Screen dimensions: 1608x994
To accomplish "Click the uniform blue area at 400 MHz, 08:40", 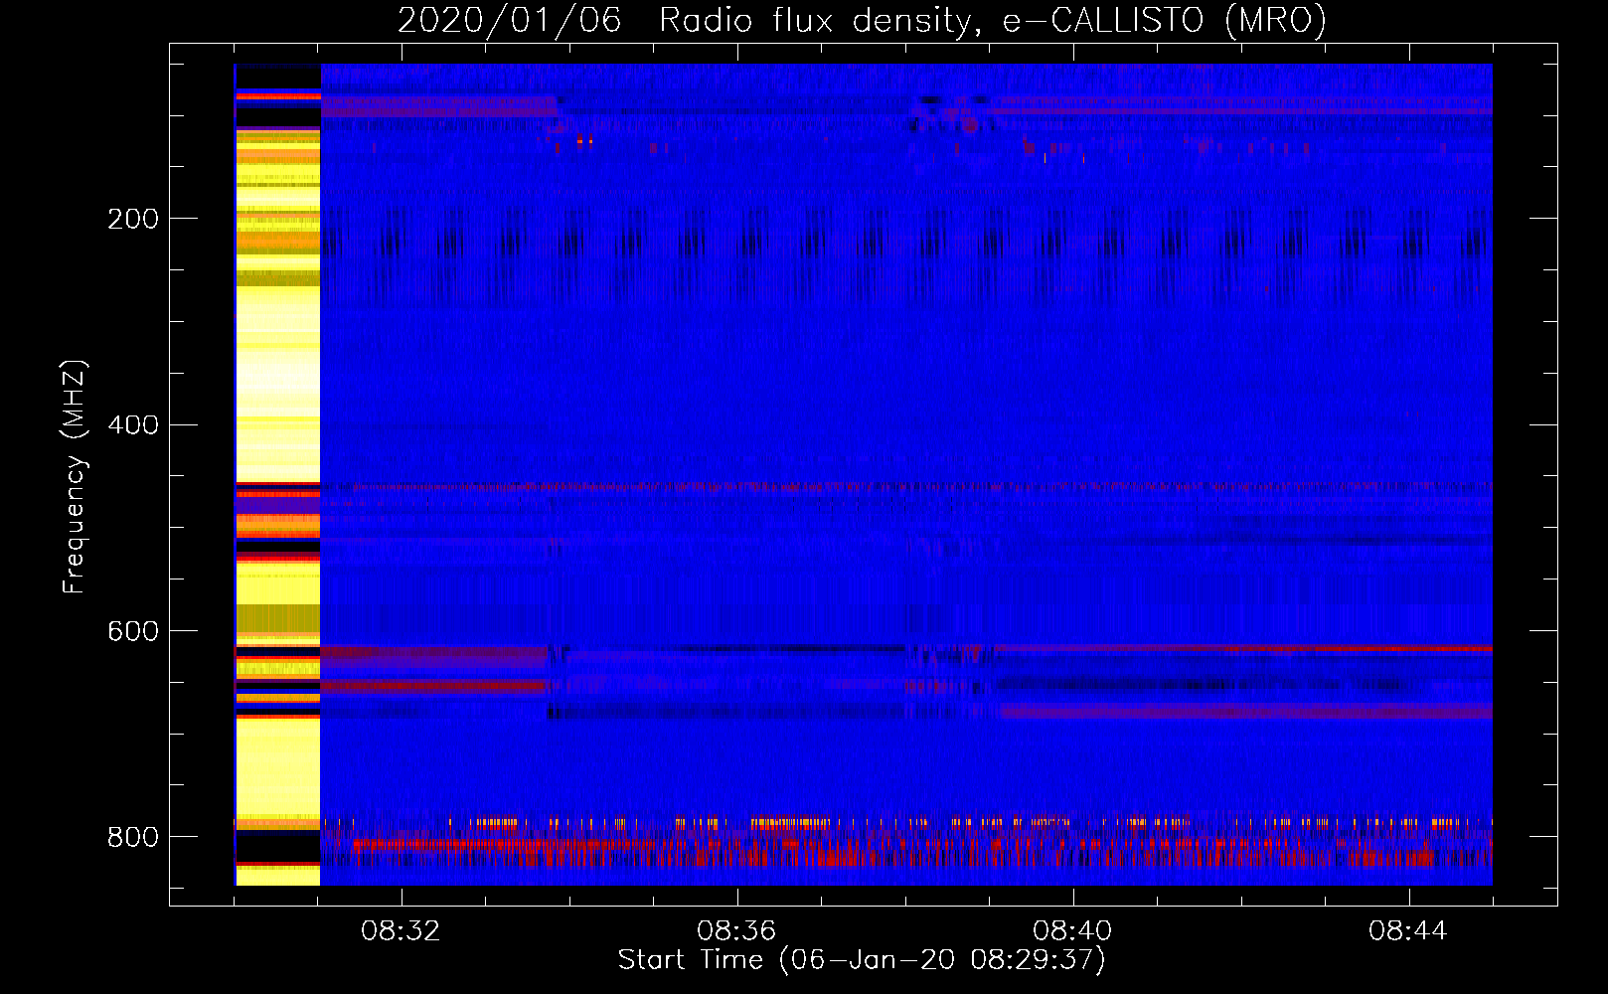I will [x=1073, y=398].
